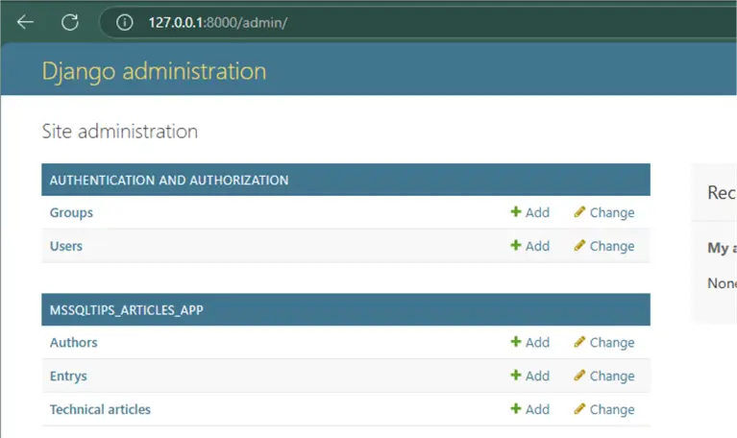Open the Technical articles model list
The height and width of the screenshot is (438, 737).
coord(100,409)
